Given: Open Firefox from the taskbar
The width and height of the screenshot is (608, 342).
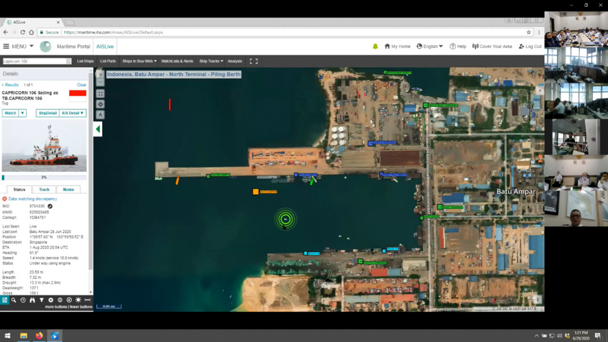Looking at the screenshot, I should click(x=39, y=336).
